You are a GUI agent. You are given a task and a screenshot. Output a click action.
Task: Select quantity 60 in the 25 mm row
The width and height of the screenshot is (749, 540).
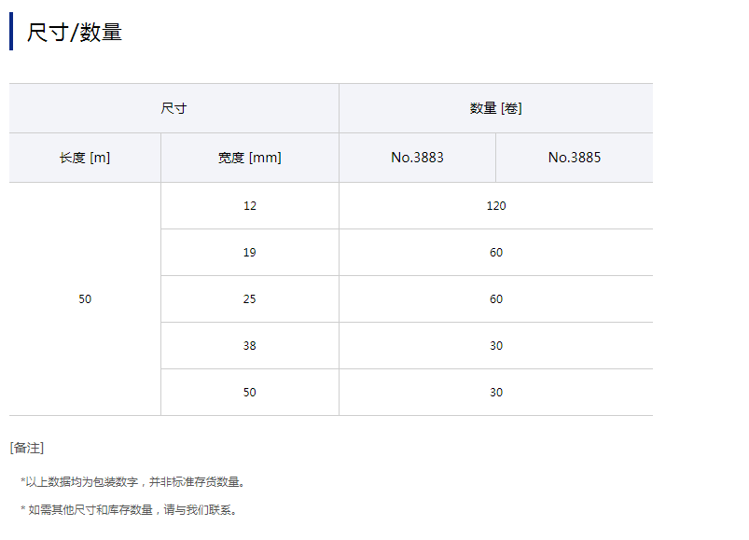(x=495, y=299)
